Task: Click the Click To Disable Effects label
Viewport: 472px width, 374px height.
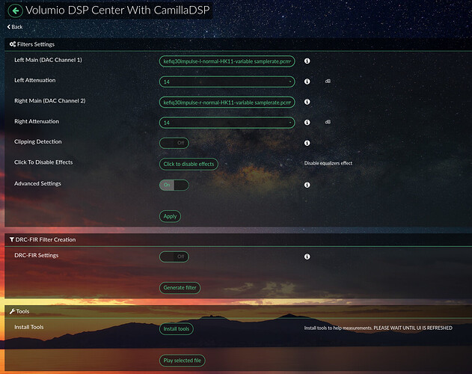Action: pos(43,162)
